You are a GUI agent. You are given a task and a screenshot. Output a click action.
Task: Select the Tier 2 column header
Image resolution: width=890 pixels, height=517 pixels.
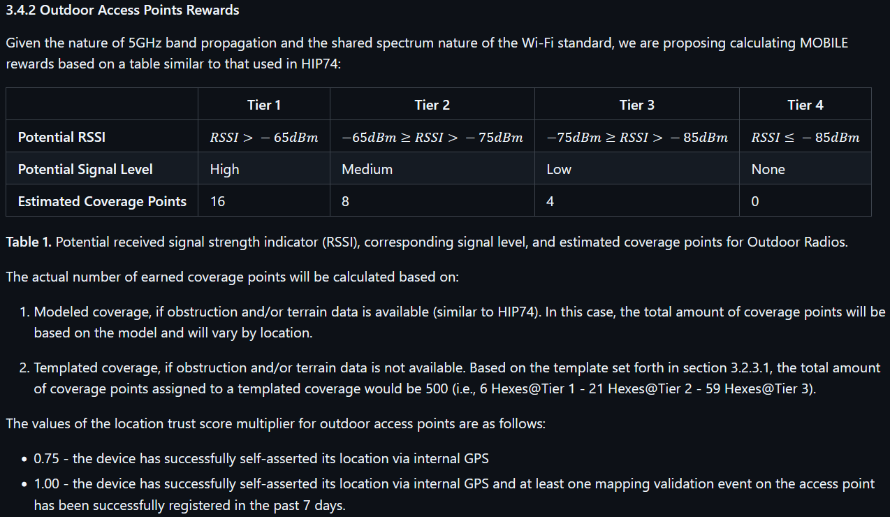click(432, 105)
